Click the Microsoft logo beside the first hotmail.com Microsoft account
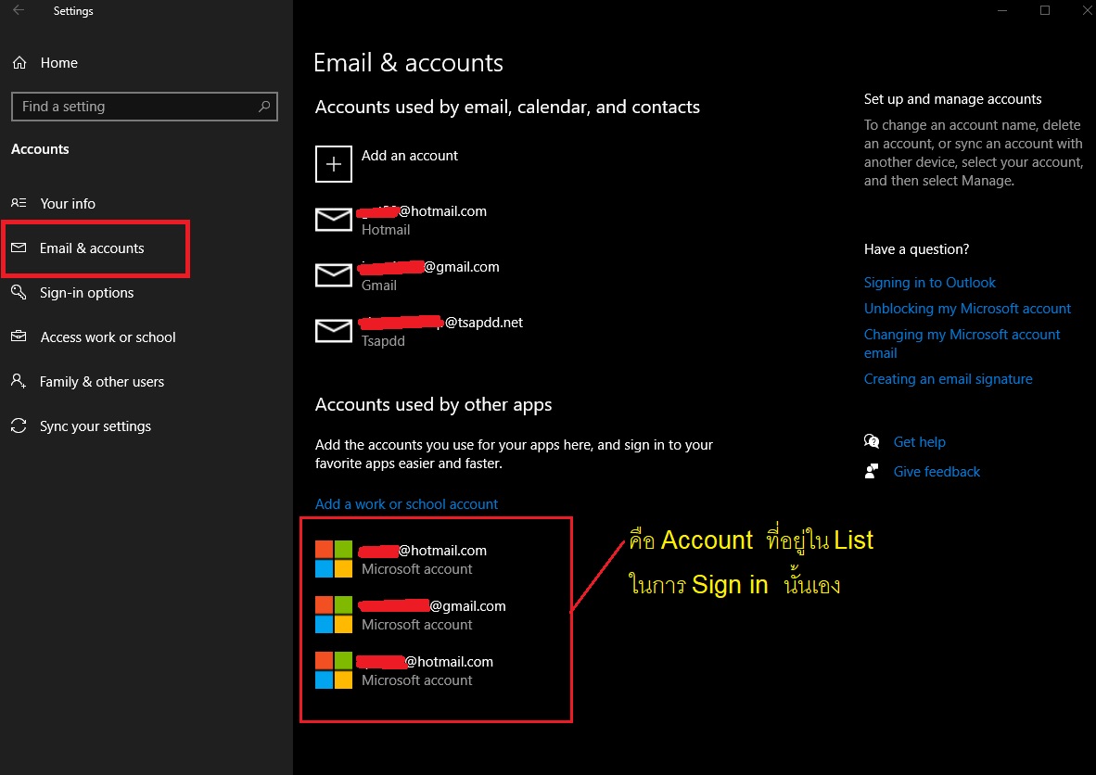Screen dimensions: 1096x775 pyautogui.click(x=334, y=559)
